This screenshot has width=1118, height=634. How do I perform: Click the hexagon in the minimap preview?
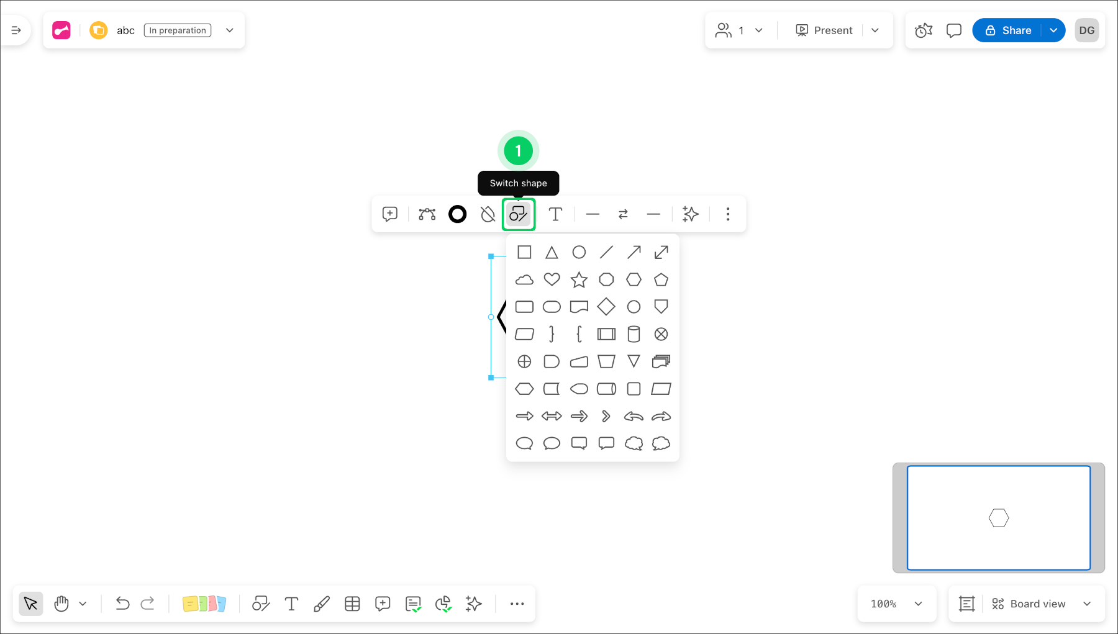pyautogui.click(x=998, y=517)
